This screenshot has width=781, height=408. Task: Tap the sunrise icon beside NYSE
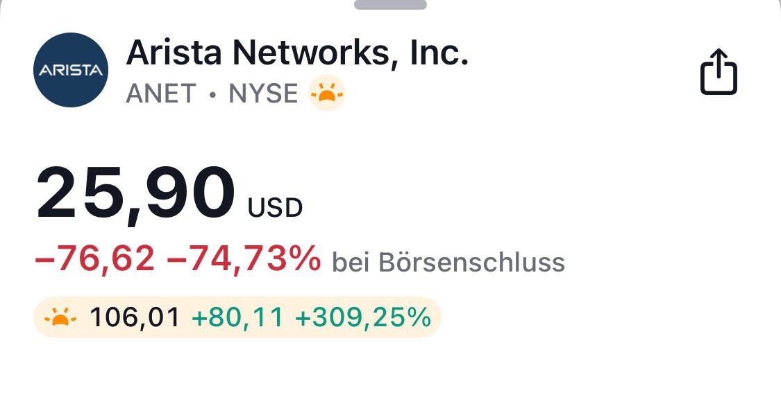327,93
